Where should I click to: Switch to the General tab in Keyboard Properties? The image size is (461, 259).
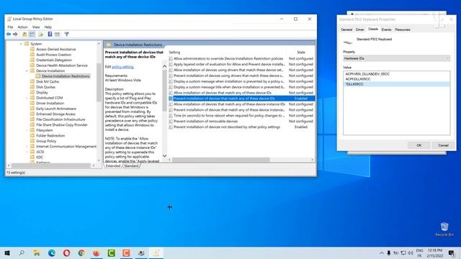346,29
